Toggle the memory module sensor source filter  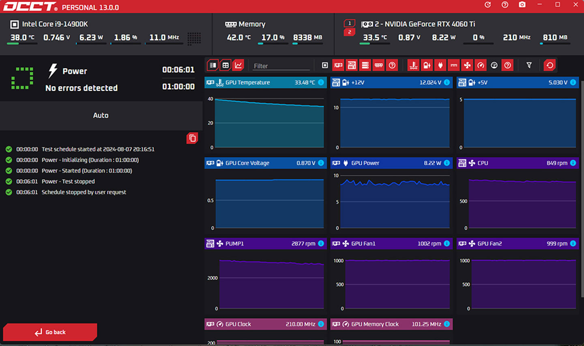[x=378, y=65]
